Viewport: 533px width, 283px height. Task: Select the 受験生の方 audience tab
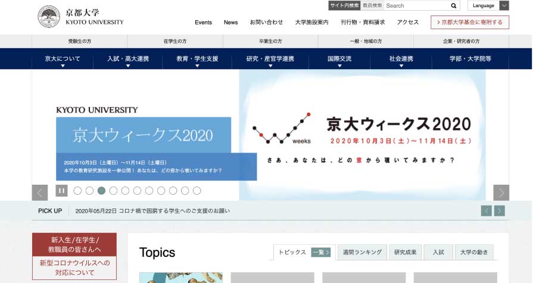click(80, 41)
